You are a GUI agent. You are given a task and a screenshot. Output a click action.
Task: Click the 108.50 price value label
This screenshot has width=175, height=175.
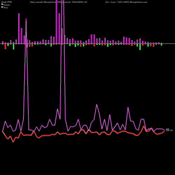[169, 130]
